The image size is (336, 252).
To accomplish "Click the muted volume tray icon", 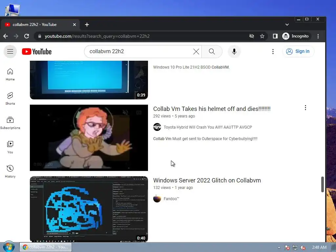I will tap(303, 247).
